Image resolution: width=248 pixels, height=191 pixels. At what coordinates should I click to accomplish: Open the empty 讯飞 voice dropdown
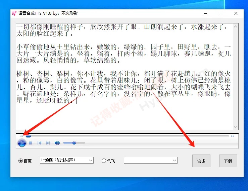click(151, 160)
